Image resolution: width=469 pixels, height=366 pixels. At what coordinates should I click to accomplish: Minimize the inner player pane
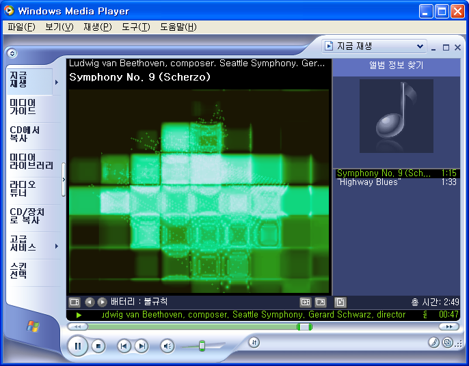pos(433,48)
